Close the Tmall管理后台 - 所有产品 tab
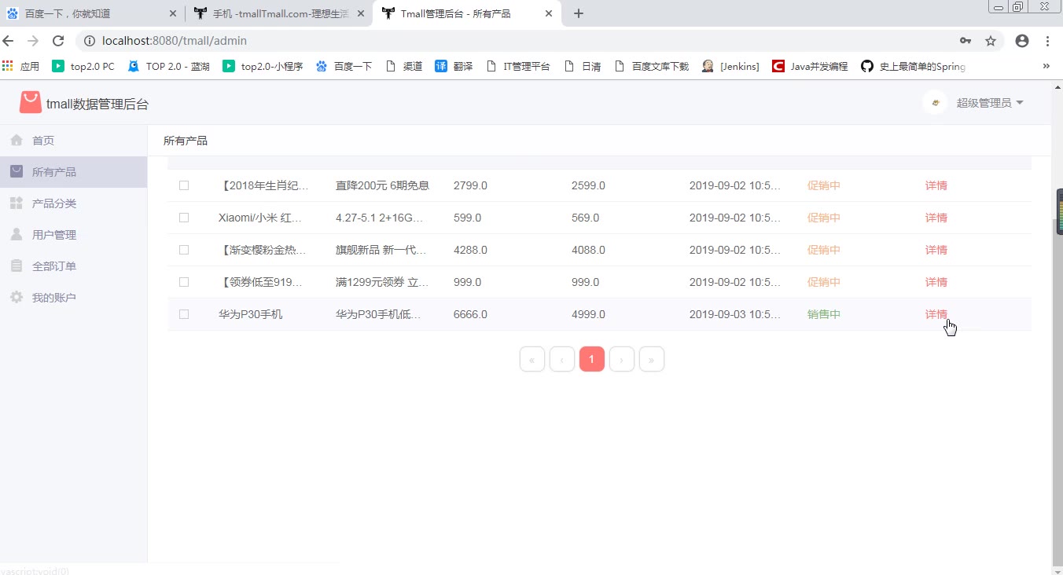 coord(549,13)
